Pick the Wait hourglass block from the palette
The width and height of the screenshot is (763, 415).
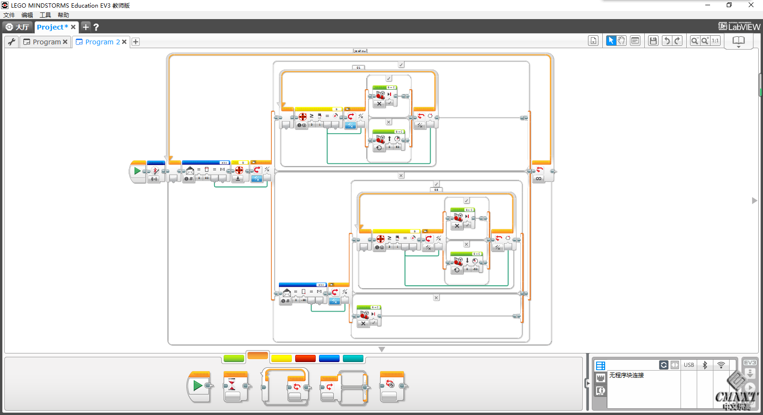232,386
